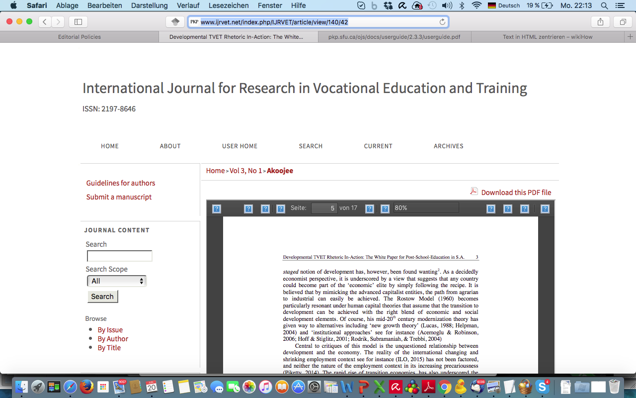636x398 pixels.
Task: Click the PDF icon beside the download link
Action: [474, 192]
